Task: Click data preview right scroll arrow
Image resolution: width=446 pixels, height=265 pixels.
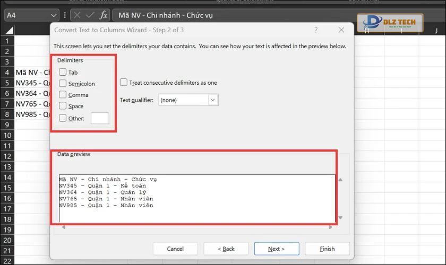Action: pos(330,227)
